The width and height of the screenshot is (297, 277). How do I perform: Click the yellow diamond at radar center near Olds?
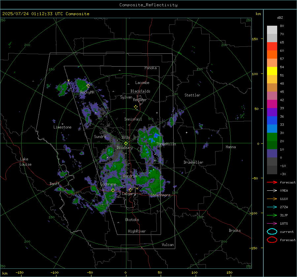126,144
